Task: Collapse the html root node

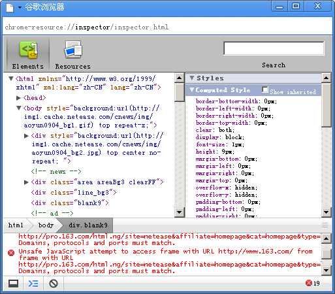Action: [11, 78]
